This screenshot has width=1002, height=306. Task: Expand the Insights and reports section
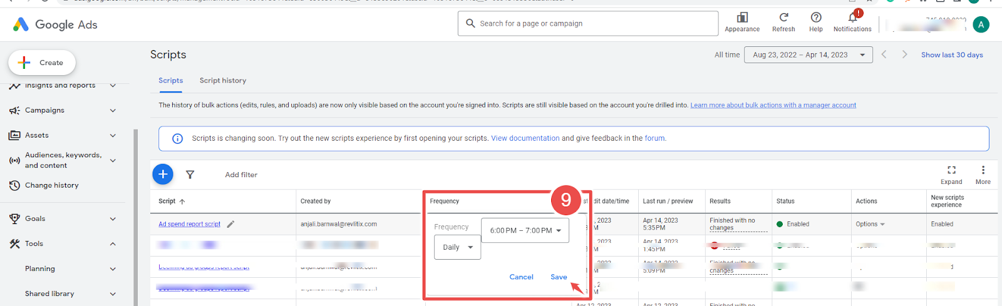[113, 85]
